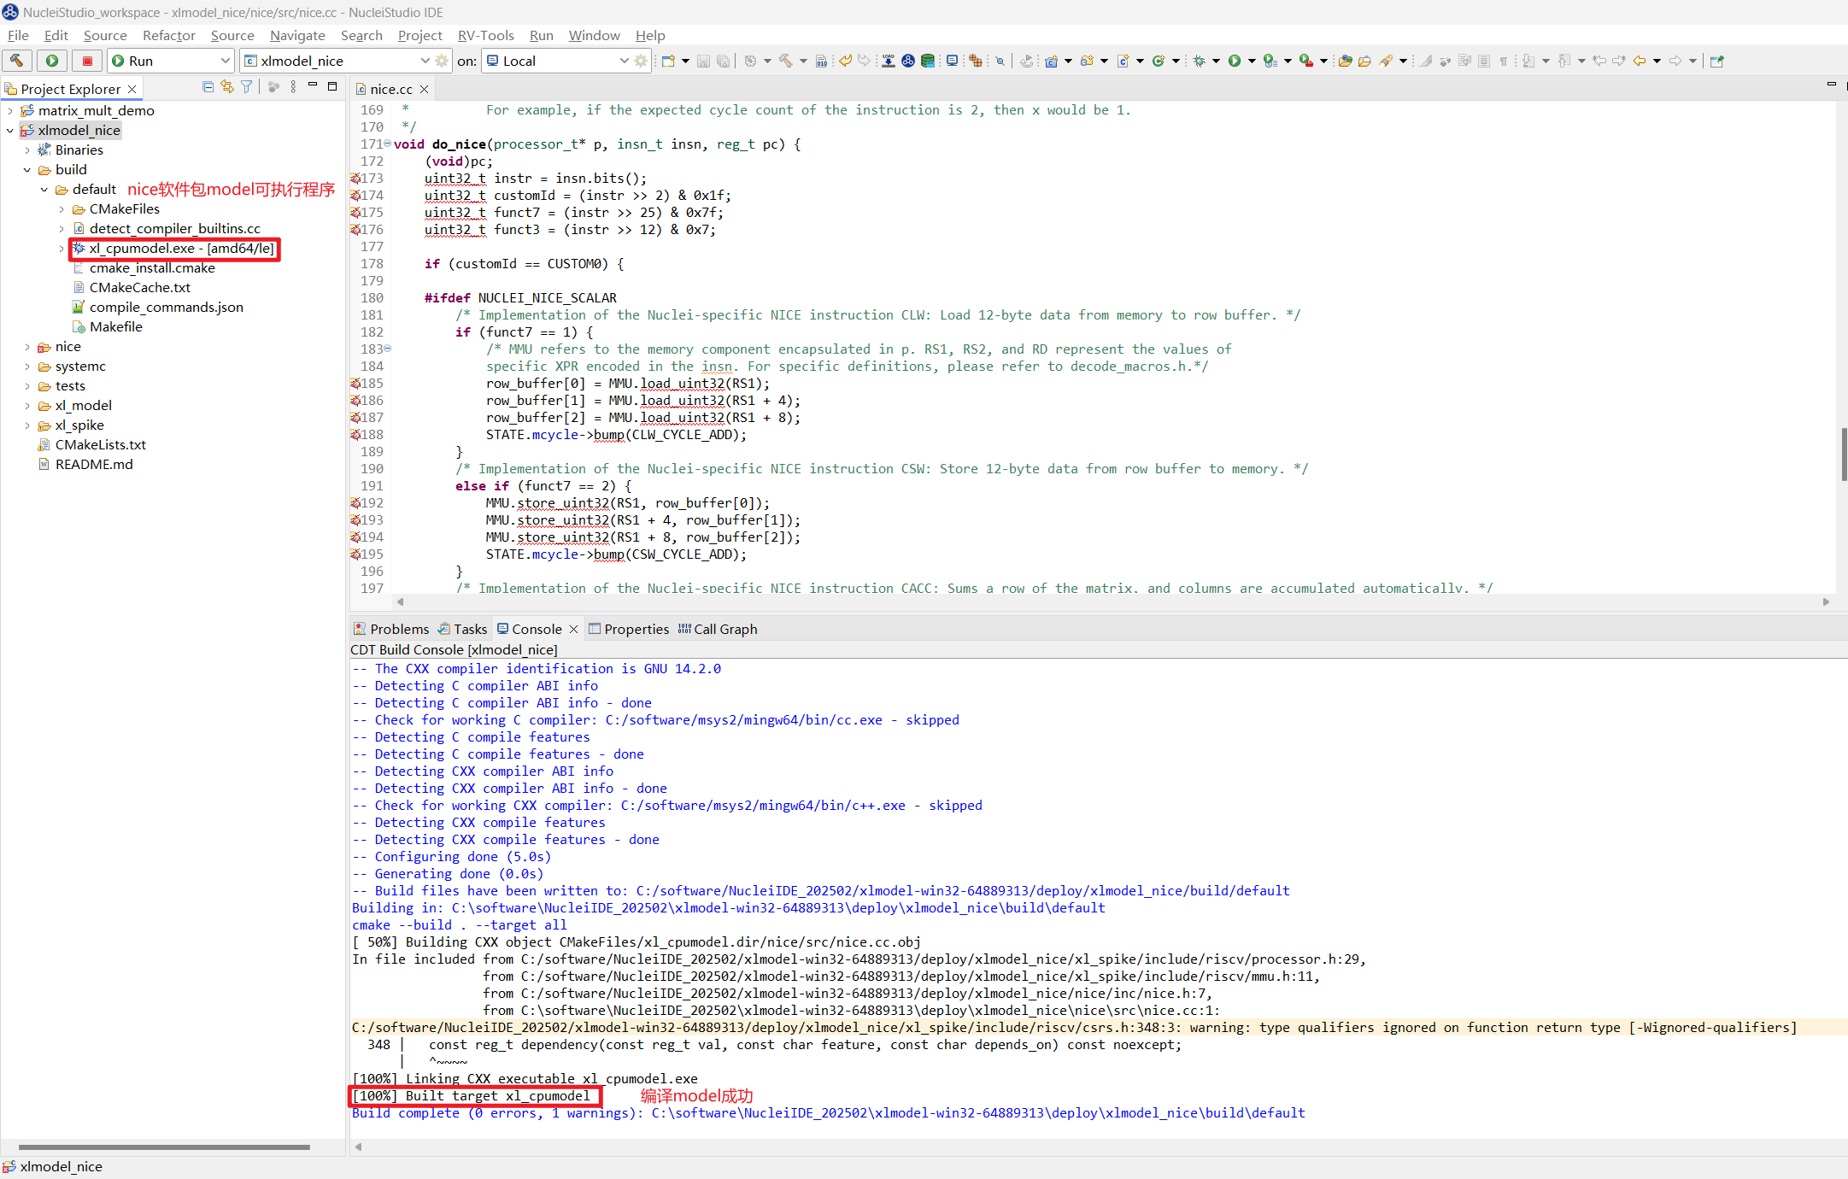1848x1179 pixels.
Task: Select the Makefile entry
Action: [x=115, y=327]
